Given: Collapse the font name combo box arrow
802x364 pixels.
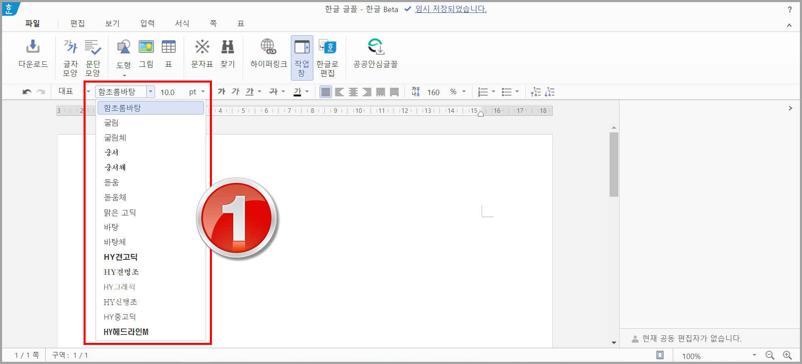Looking at the screenshot, I should click(151, 92).
